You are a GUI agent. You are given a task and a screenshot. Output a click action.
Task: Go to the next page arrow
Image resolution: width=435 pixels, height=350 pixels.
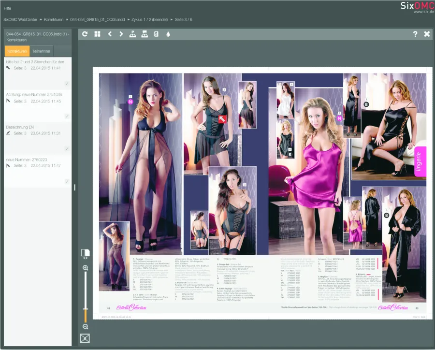pos(121,34)
